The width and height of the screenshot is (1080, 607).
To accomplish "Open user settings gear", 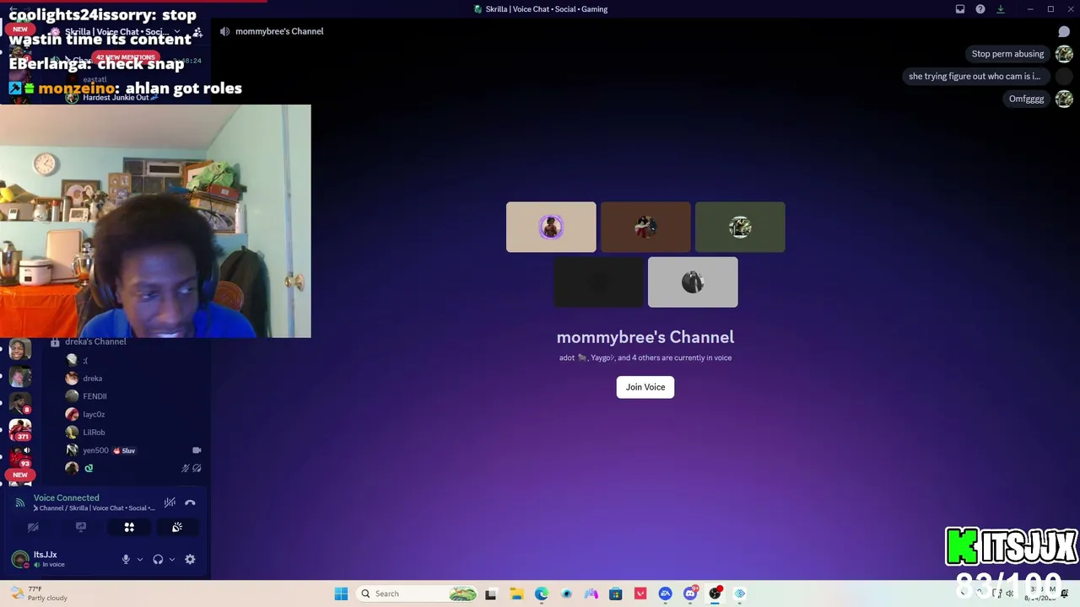I will click(x=190, y=559).
